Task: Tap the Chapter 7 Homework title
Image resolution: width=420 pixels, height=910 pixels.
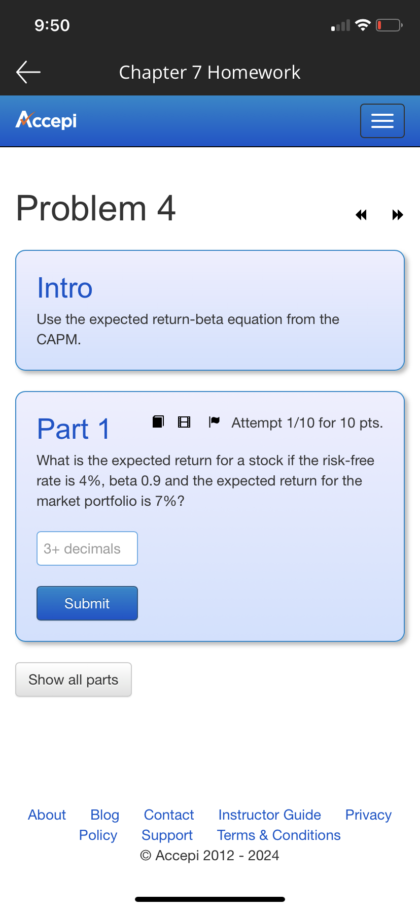Action: 209,72
